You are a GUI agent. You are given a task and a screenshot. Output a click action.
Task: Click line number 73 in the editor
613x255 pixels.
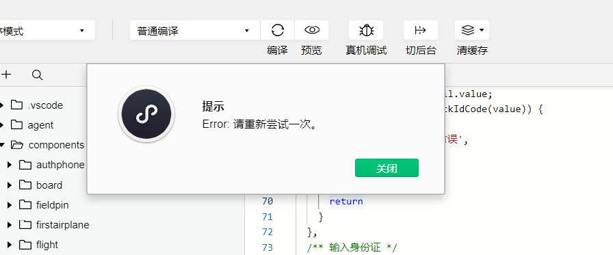[x=268, y=247]
